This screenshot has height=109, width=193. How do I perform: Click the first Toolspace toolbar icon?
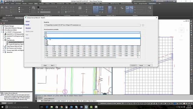2,23
